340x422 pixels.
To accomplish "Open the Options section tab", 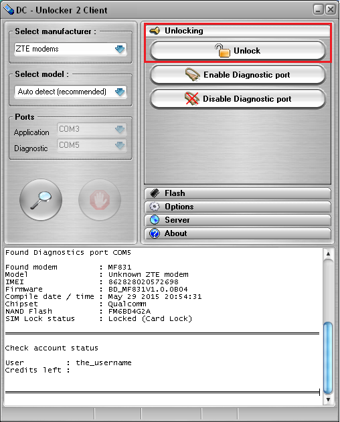I will 238,207.
